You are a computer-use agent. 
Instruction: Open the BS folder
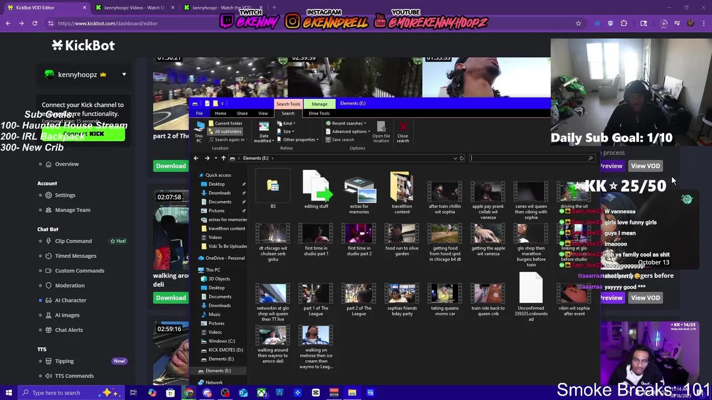coord(273,190)
